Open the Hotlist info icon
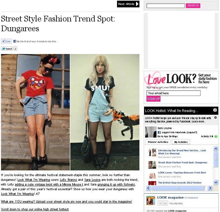 (215, 110)
